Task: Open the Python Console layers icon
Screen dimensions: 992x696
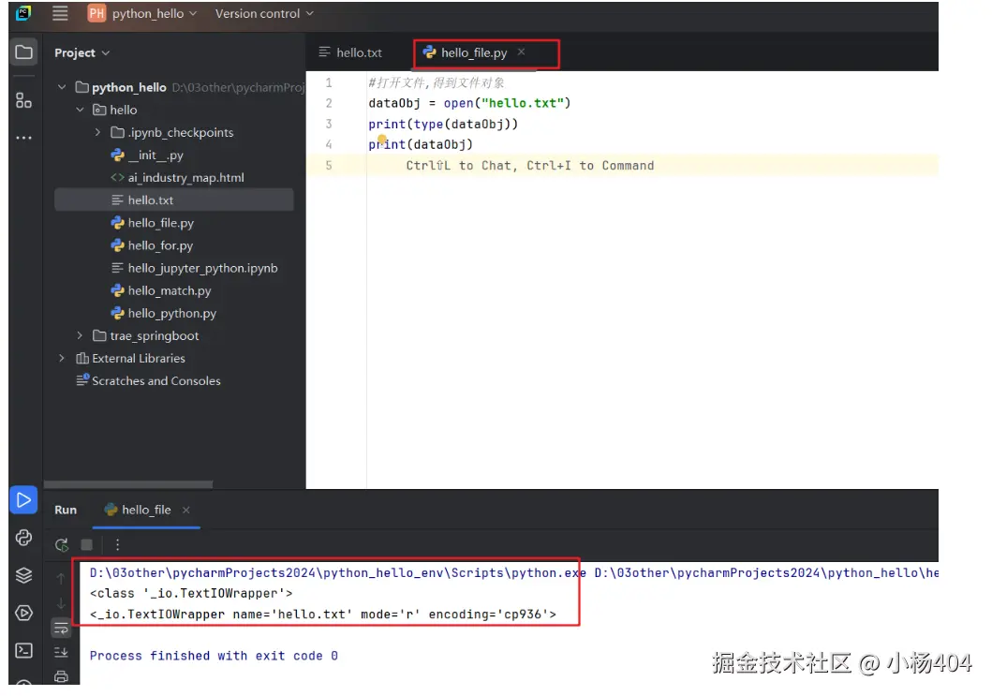Action: tap(24, 575)
